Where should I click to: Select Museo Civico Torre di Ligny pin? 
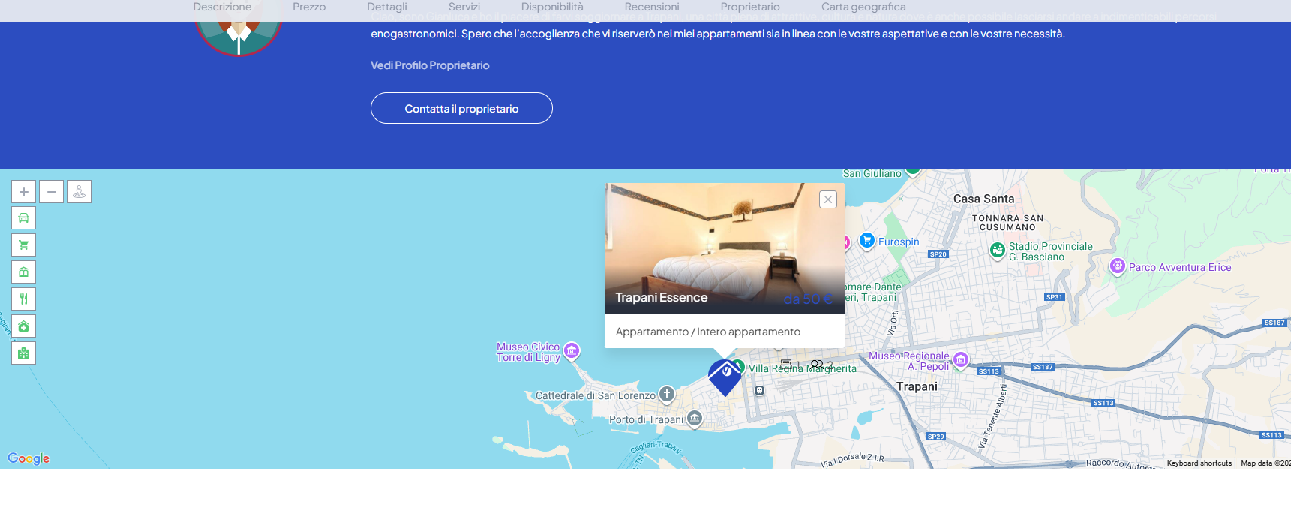click(x=572, y=351)
